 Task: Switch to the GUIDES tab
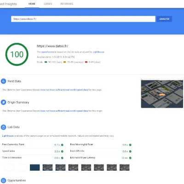click(x=48, y=4)
